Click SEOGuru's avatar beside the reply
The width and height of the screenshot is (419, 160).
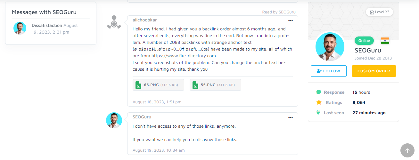click(x=114, y=120)
